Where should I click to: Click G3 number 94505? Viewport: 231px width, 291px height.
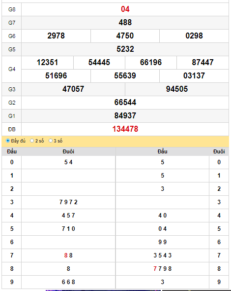(x=177, y=89)
